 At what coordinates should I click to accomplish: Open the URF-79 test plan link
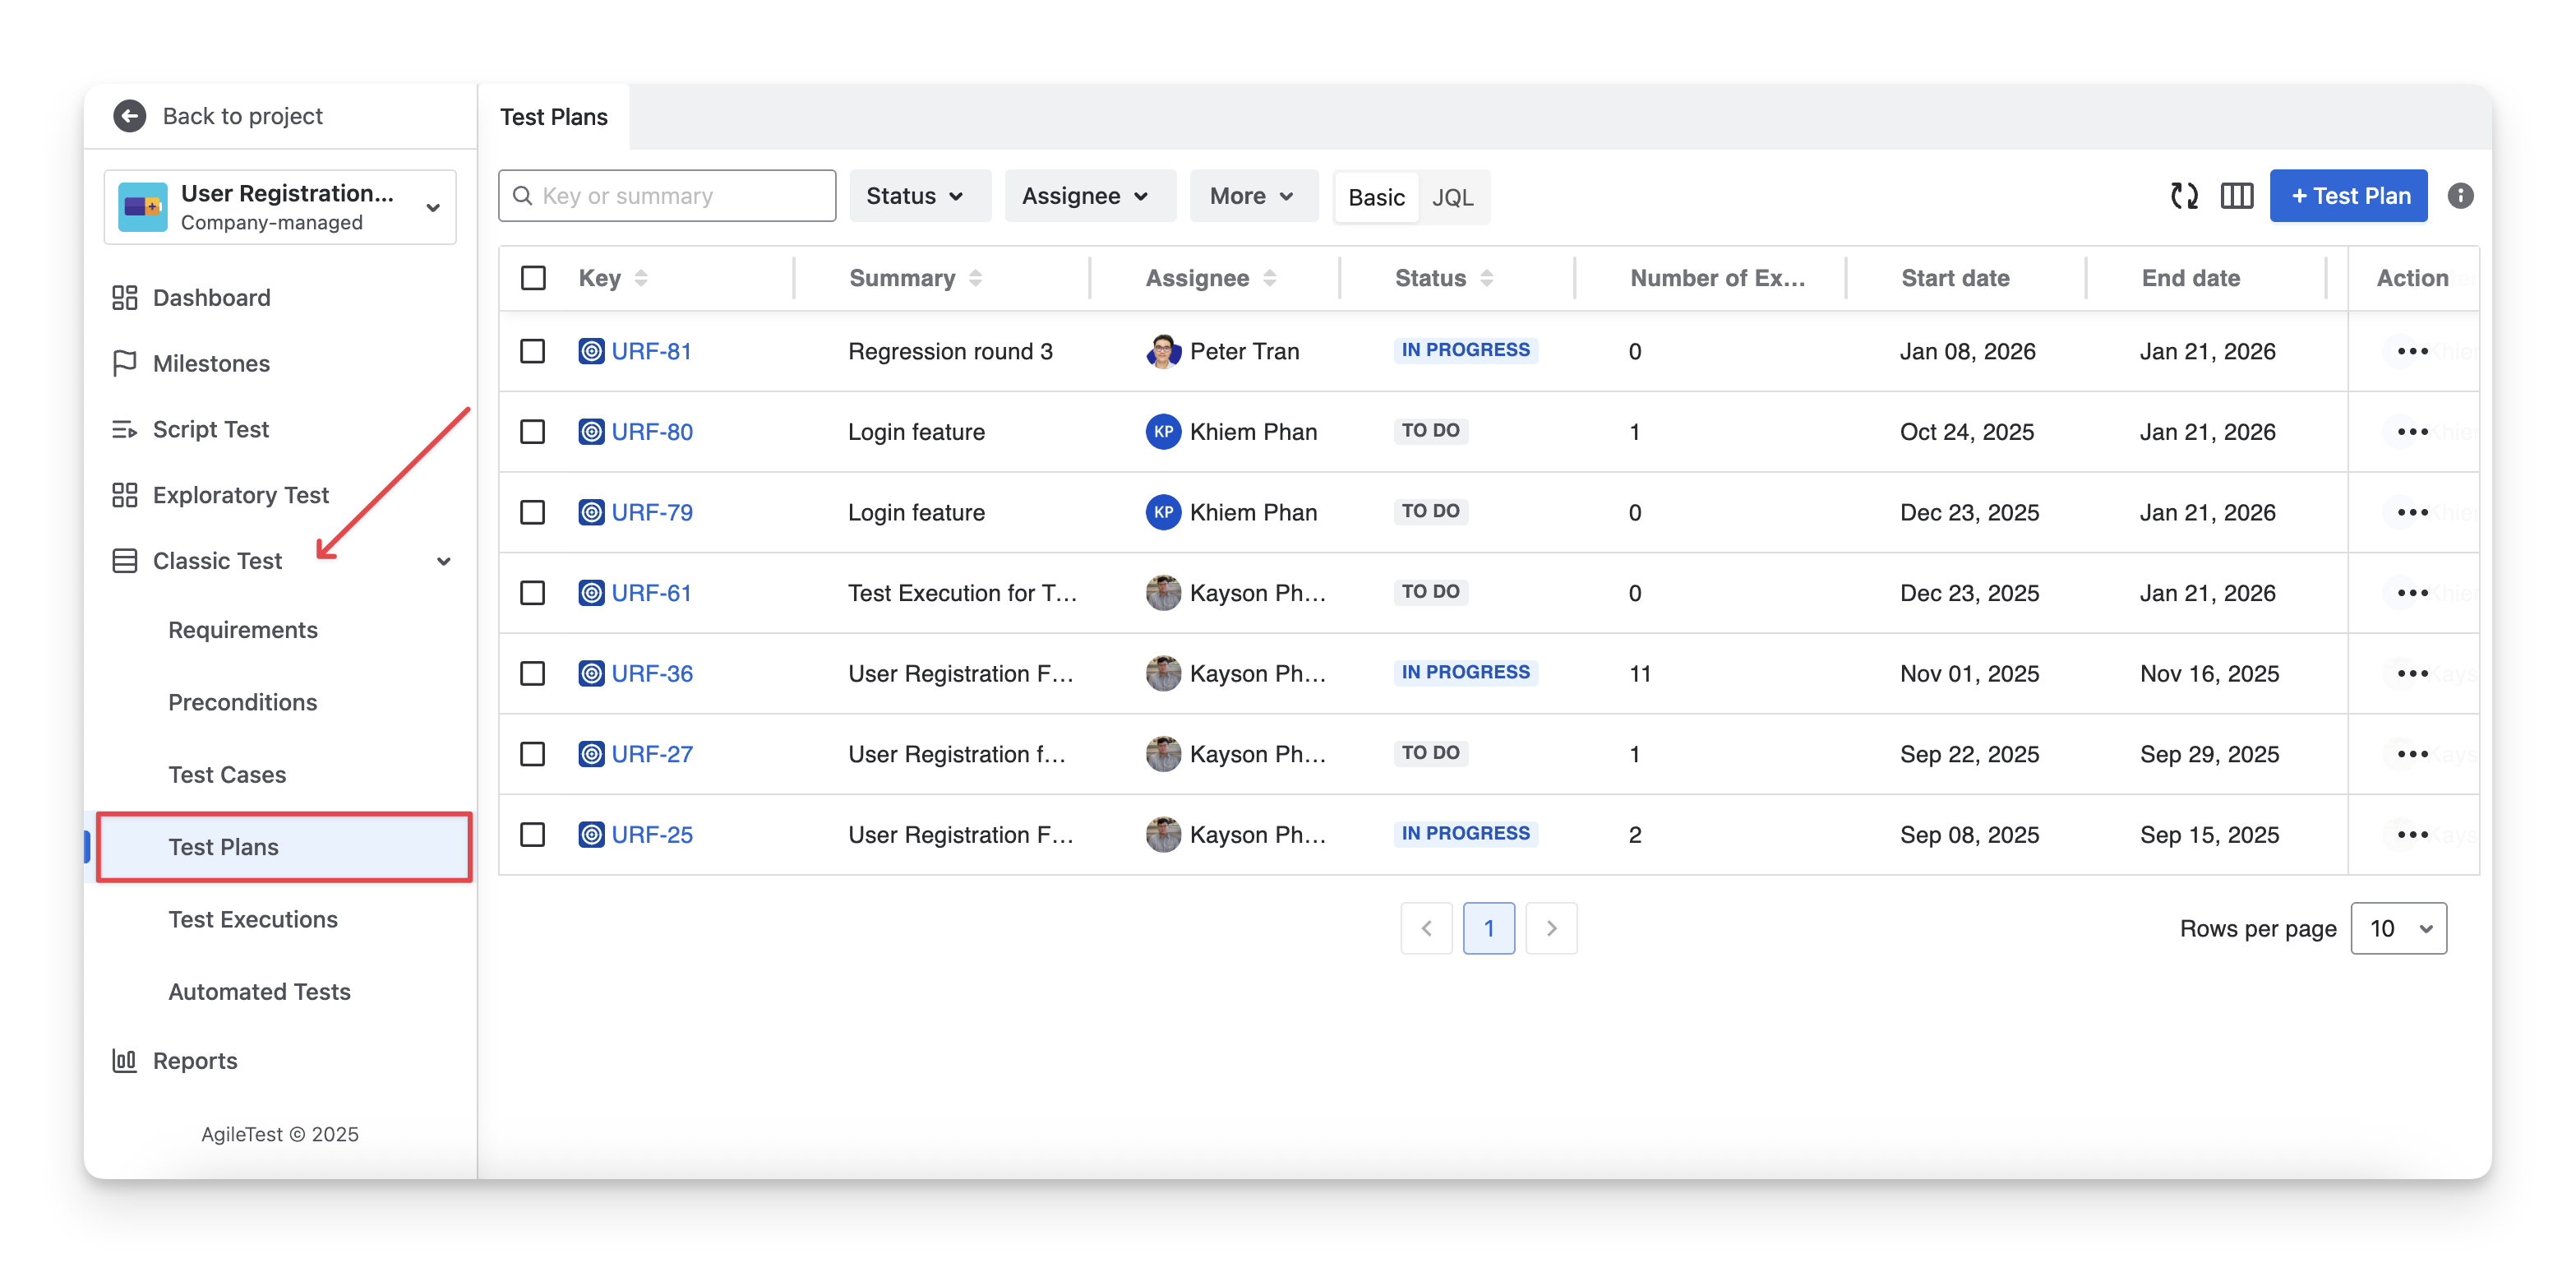[x=652, y=513]
